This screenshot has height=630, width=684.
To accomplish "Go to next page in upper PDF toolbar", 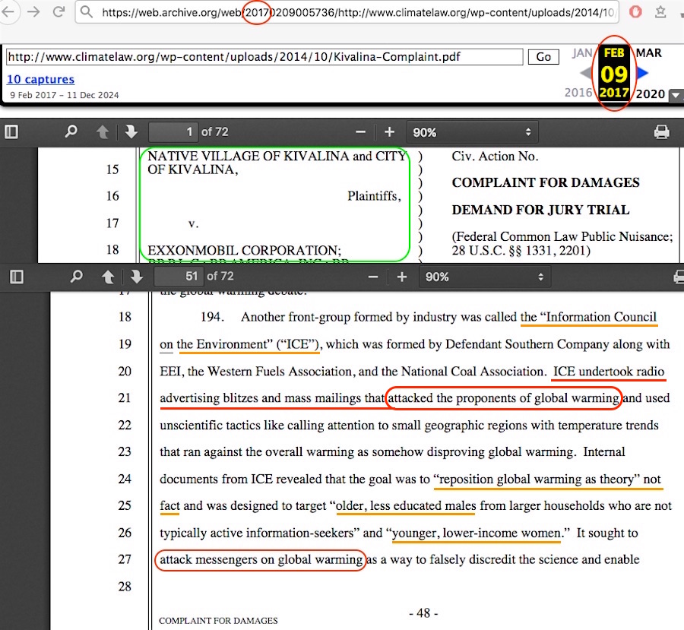I will (x=131, y=131).
